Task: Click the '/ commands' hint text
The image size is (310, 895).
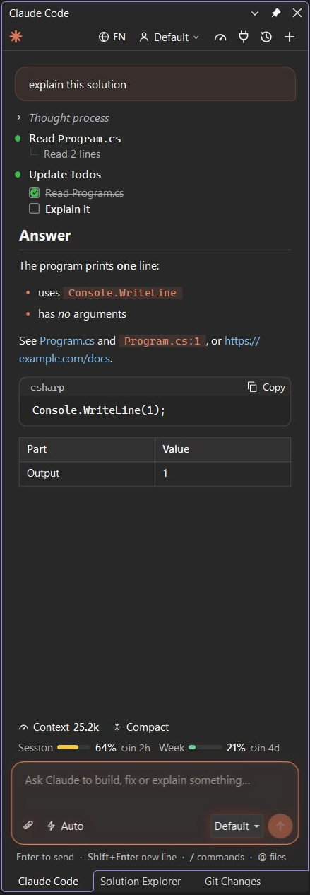Action: pyautogui.click(x=217, y=857)
